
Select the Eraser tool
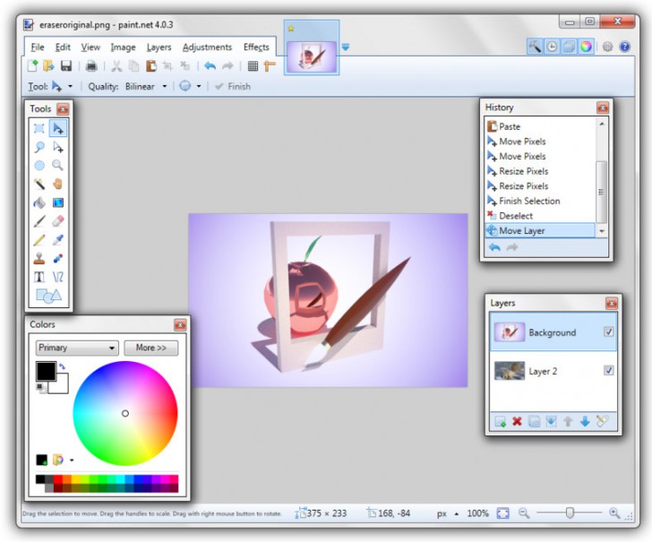coord(58,221)
